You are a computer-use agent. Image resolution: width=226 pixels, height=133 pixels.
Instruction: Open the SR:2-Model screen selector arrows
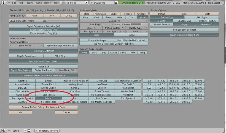pyautogui.click(x=62, y=3)
